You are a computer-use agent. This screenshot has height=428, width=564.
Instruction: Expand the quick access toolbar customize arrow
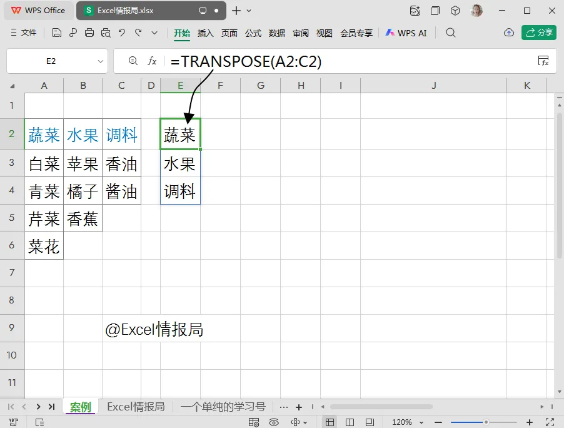154,33
